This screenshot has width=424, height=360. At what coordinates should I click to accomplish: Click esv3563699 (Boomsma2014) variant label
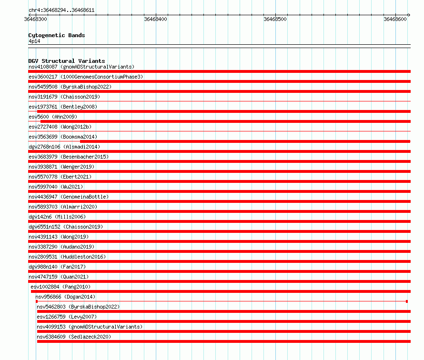[x=63, y=137]
